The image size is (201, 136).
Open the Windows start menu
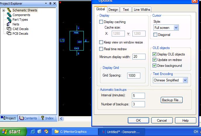13,132
